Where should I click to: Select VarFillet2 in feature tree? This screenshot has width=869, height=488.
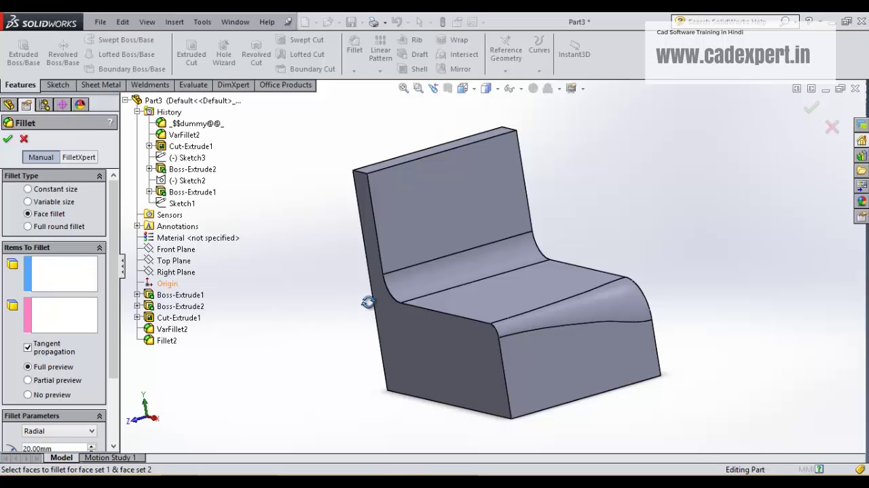[172, 329]
